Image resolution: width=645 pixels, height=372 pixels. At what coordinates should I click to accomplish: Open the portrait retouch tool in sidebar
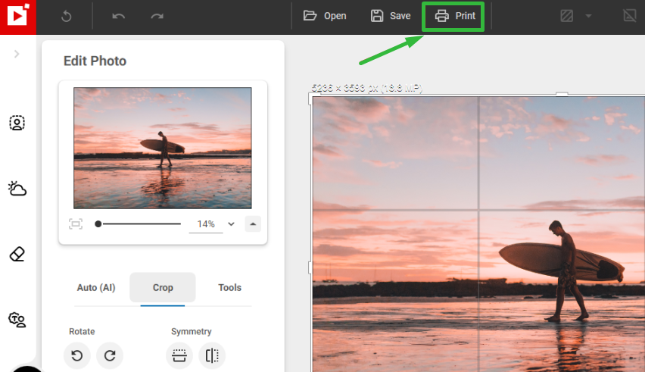[x=17, y=123]
